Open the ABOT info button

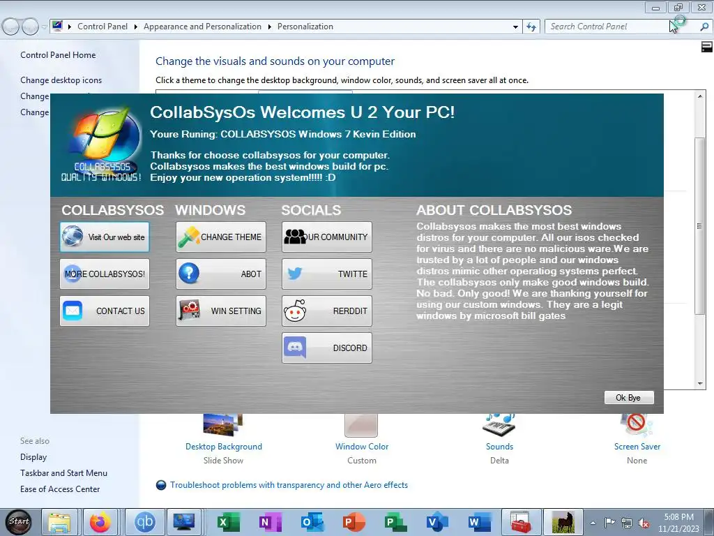pyautogui.click(x=221, y=274)
